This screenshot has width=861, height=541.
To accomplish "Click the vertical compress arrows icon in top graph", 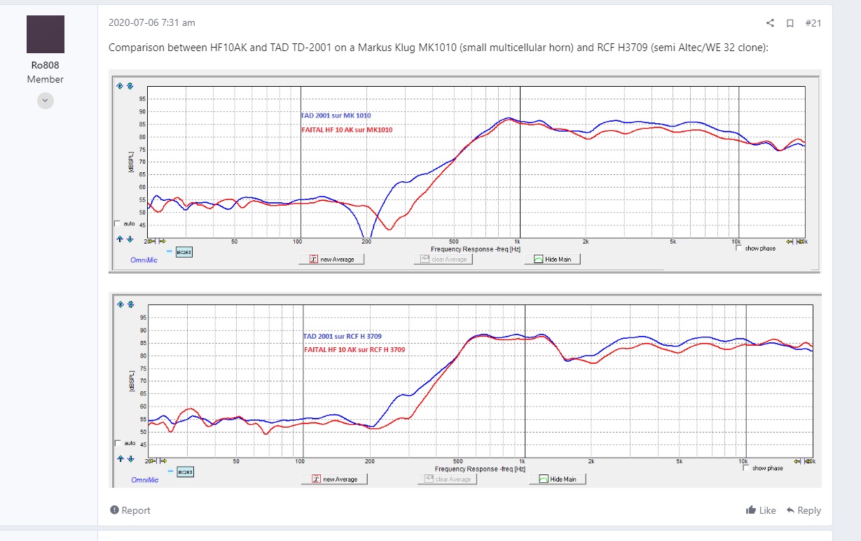I will (130, 86).
